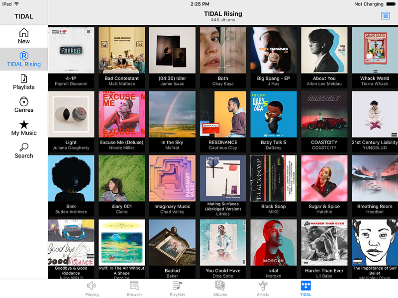Open the Both album by Okay Kaya
398x298 pixels.
pyautogui.click(x=223, y=50)
